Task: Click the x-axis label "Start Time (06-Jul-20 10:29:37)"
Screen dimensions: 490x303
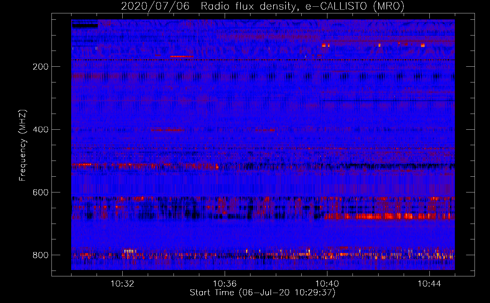Action: point(263,293)
